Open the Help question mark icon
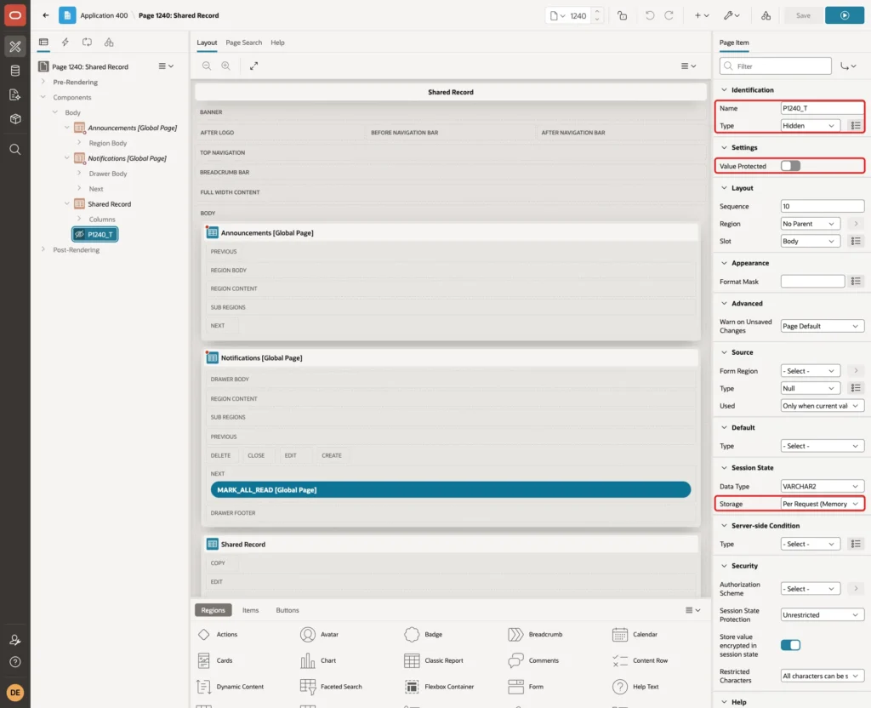This screenshot has width=871, height=708. [15, 662]
